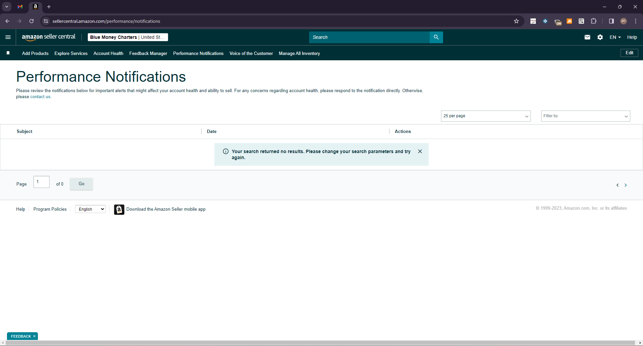The width and height of the screenshot is (643, 346).
Task: Expand the Filter by dropdown
Action: point(585,116)
